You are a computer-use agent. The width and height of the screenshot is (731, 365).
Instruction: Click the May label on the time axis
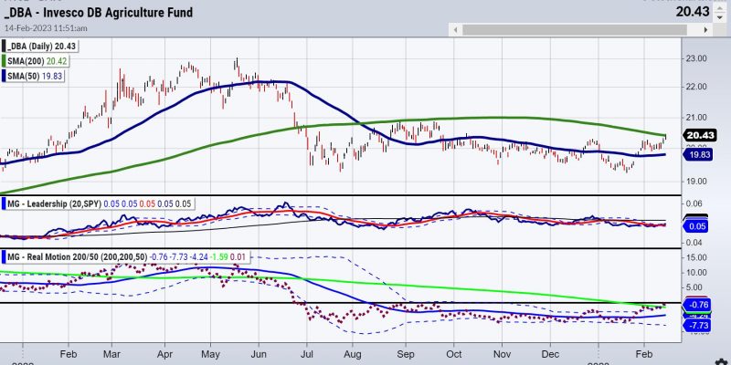209,353
